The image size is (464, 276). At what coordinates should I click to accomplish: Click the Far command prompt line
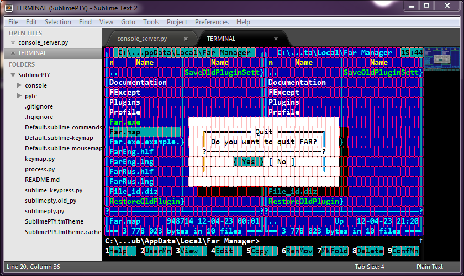(x=182, y=241)
